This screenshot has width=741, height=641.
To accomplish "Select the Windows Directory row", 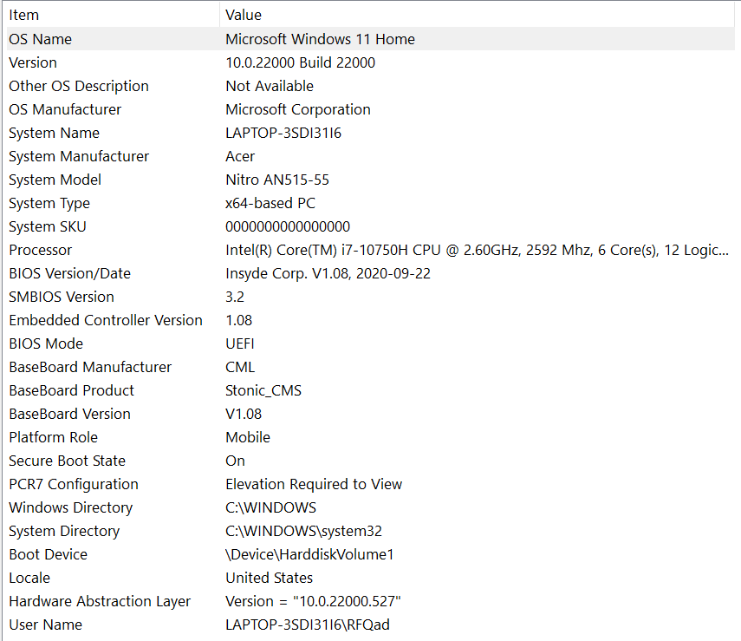I will (371, 507).
